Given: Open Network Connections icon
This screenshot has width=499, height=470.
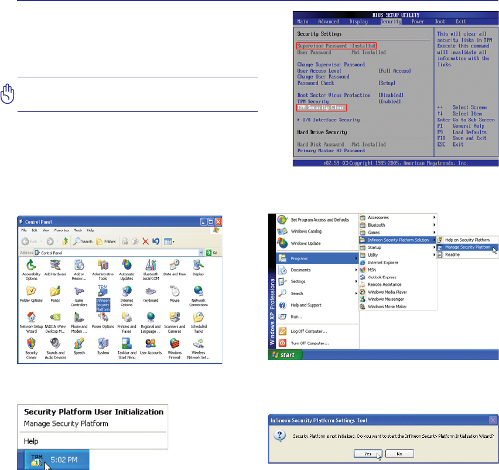Looking at the screenshot, I should pos(199,296).
